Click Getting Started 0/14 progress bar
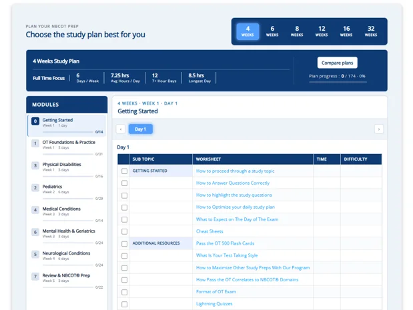413x310 pixels. tap(68, 132)
